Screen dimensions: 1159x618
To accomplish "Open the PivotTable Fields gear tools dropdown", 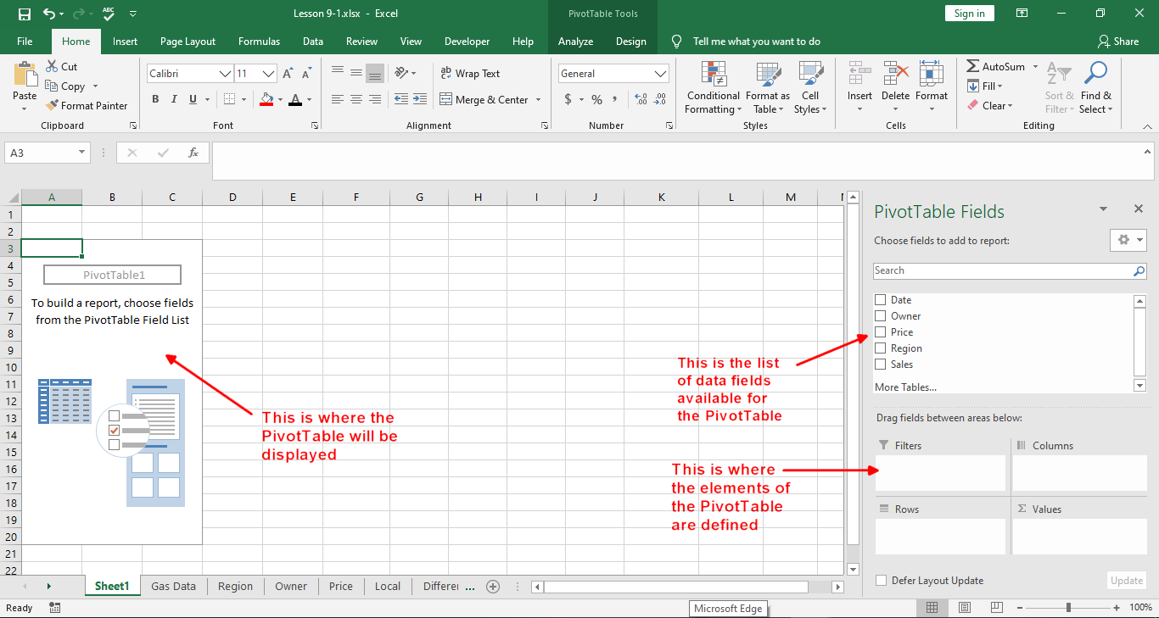I will pyautogui.click(x=1128, y=240).
